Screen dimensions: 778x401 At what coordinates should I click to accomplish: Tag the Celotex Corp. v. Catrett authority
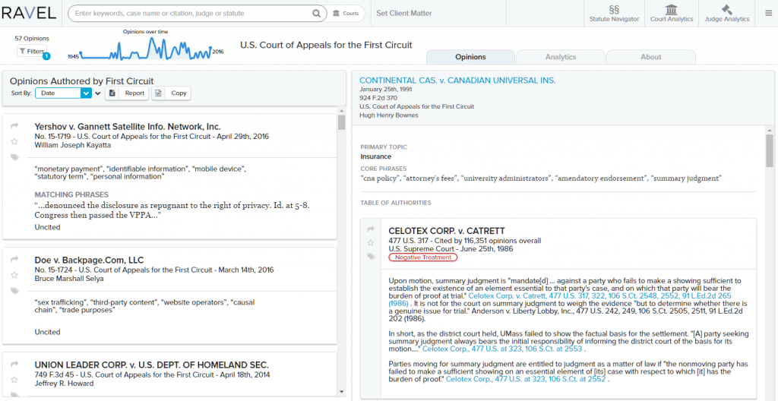371,256
